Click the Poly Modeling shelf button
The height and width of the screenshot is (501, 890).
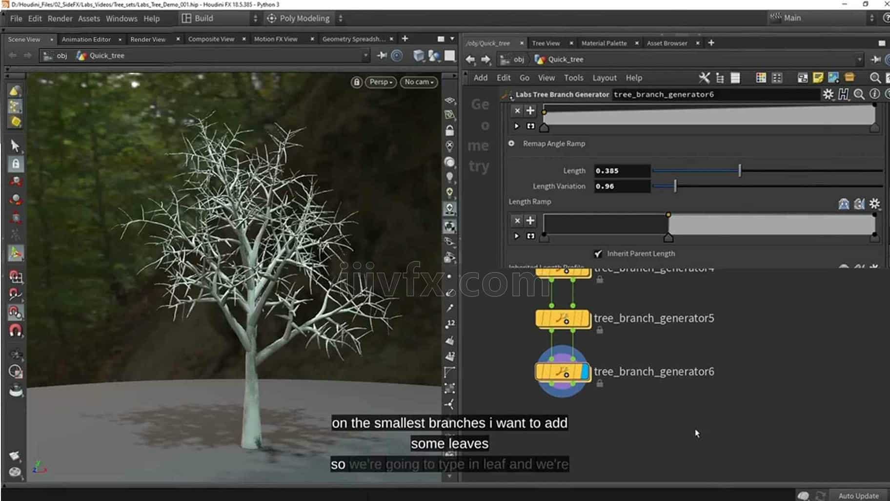pos(299,18)
